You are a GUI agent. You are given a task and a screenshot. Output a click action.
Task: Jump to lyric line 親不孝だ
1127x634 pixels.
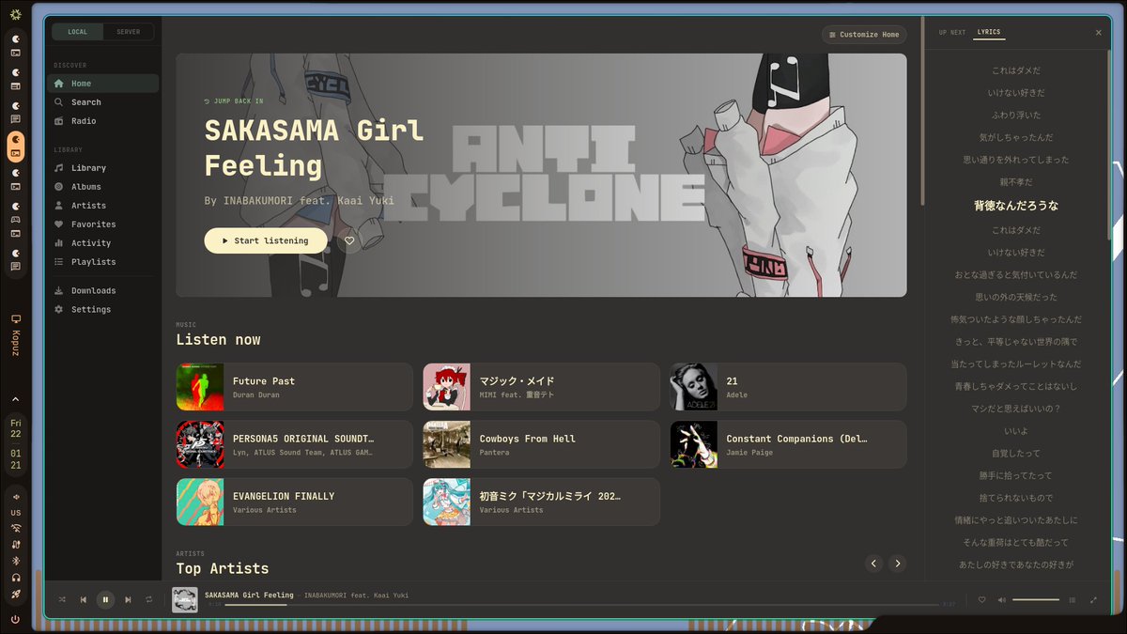[1016, 182]
